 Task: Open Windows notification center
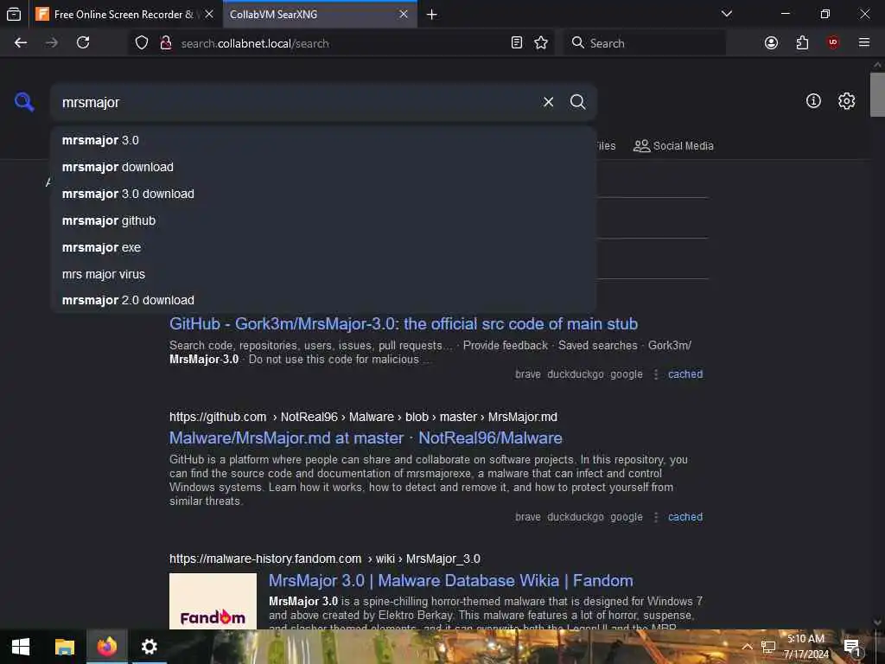point(852,647)
